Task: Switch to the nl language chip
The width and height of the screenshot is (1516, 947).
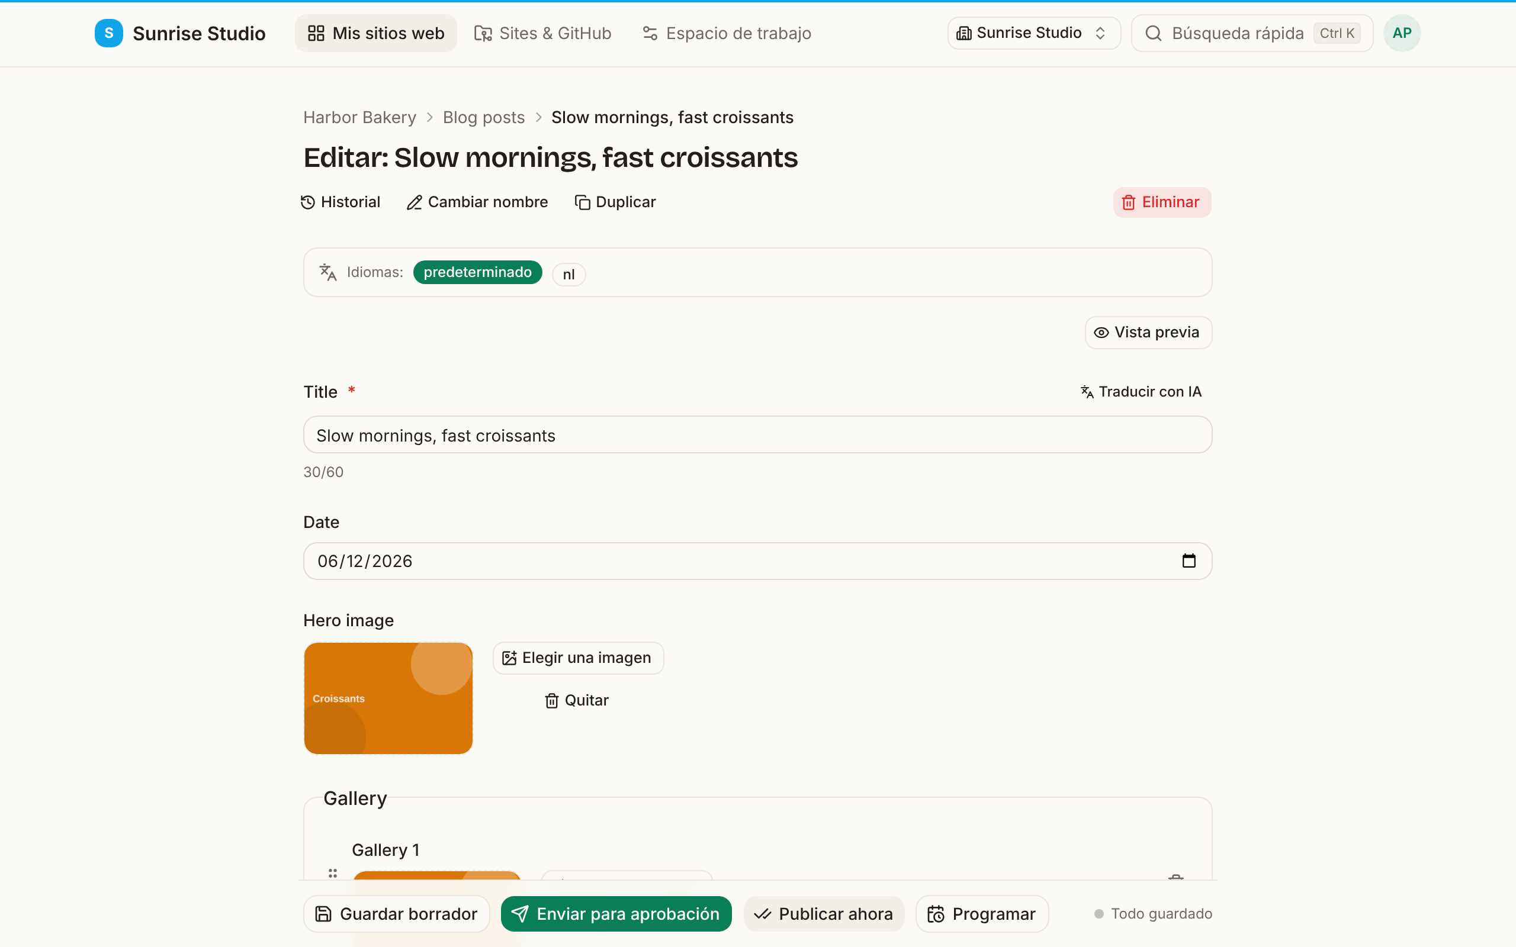Action: click(569, 274)
